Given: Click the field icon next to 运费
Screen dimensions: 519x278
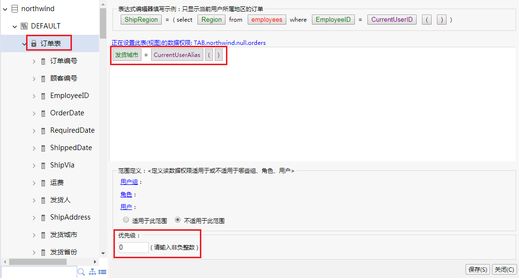Looking at the screenshot, I should click(x=43, y=183).
